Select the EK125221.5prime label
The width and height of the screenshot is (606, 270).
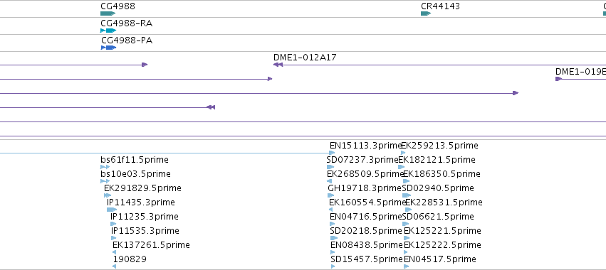click(442, 231)
